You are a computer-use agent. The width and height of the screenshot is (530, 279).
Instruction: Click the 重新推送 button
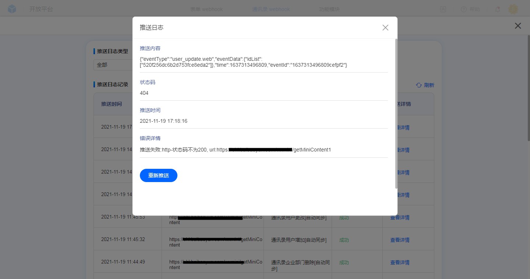click(x=158, y=175)
